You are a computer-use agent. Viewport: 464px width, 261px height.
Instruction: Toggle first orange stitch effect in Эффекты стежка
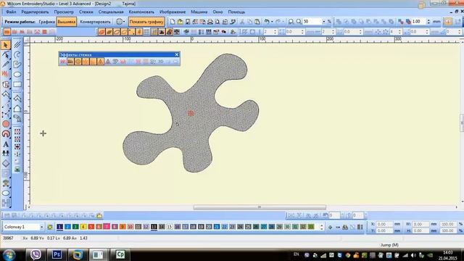point(70,62)
